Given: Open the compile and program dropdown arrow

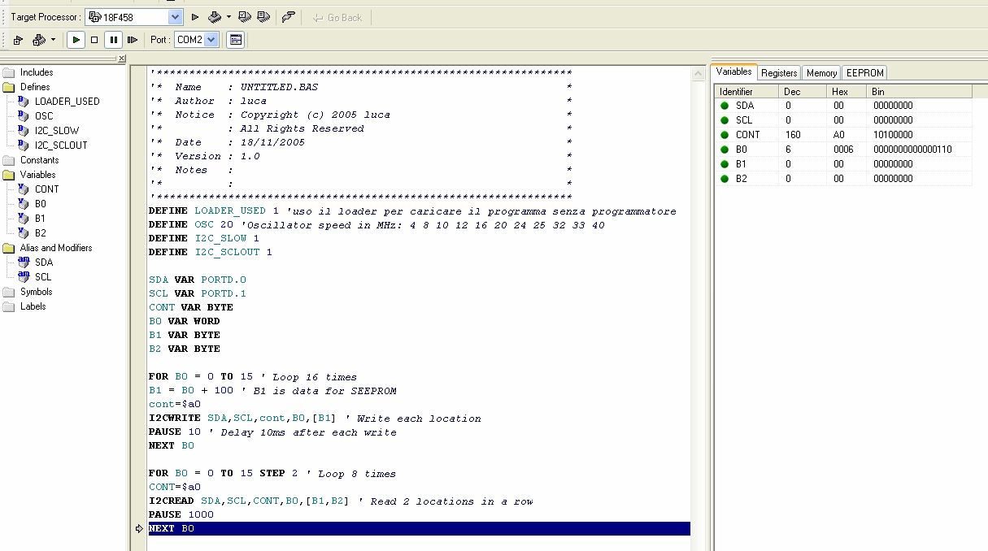Looking at the screenshot, I should click(x=229, y=17).
